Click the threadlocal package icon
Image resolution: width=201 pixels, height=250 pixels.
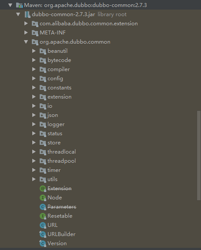[x=43, y=152]
